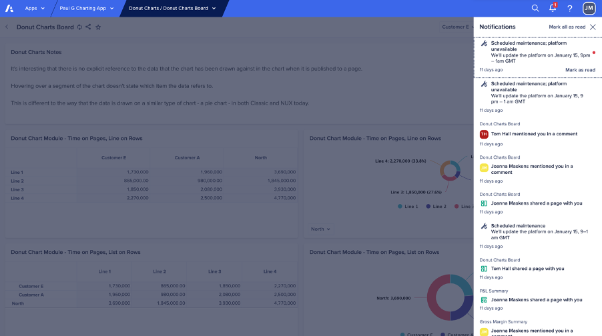Click the notifications bell icon

[x=553, y=9]
